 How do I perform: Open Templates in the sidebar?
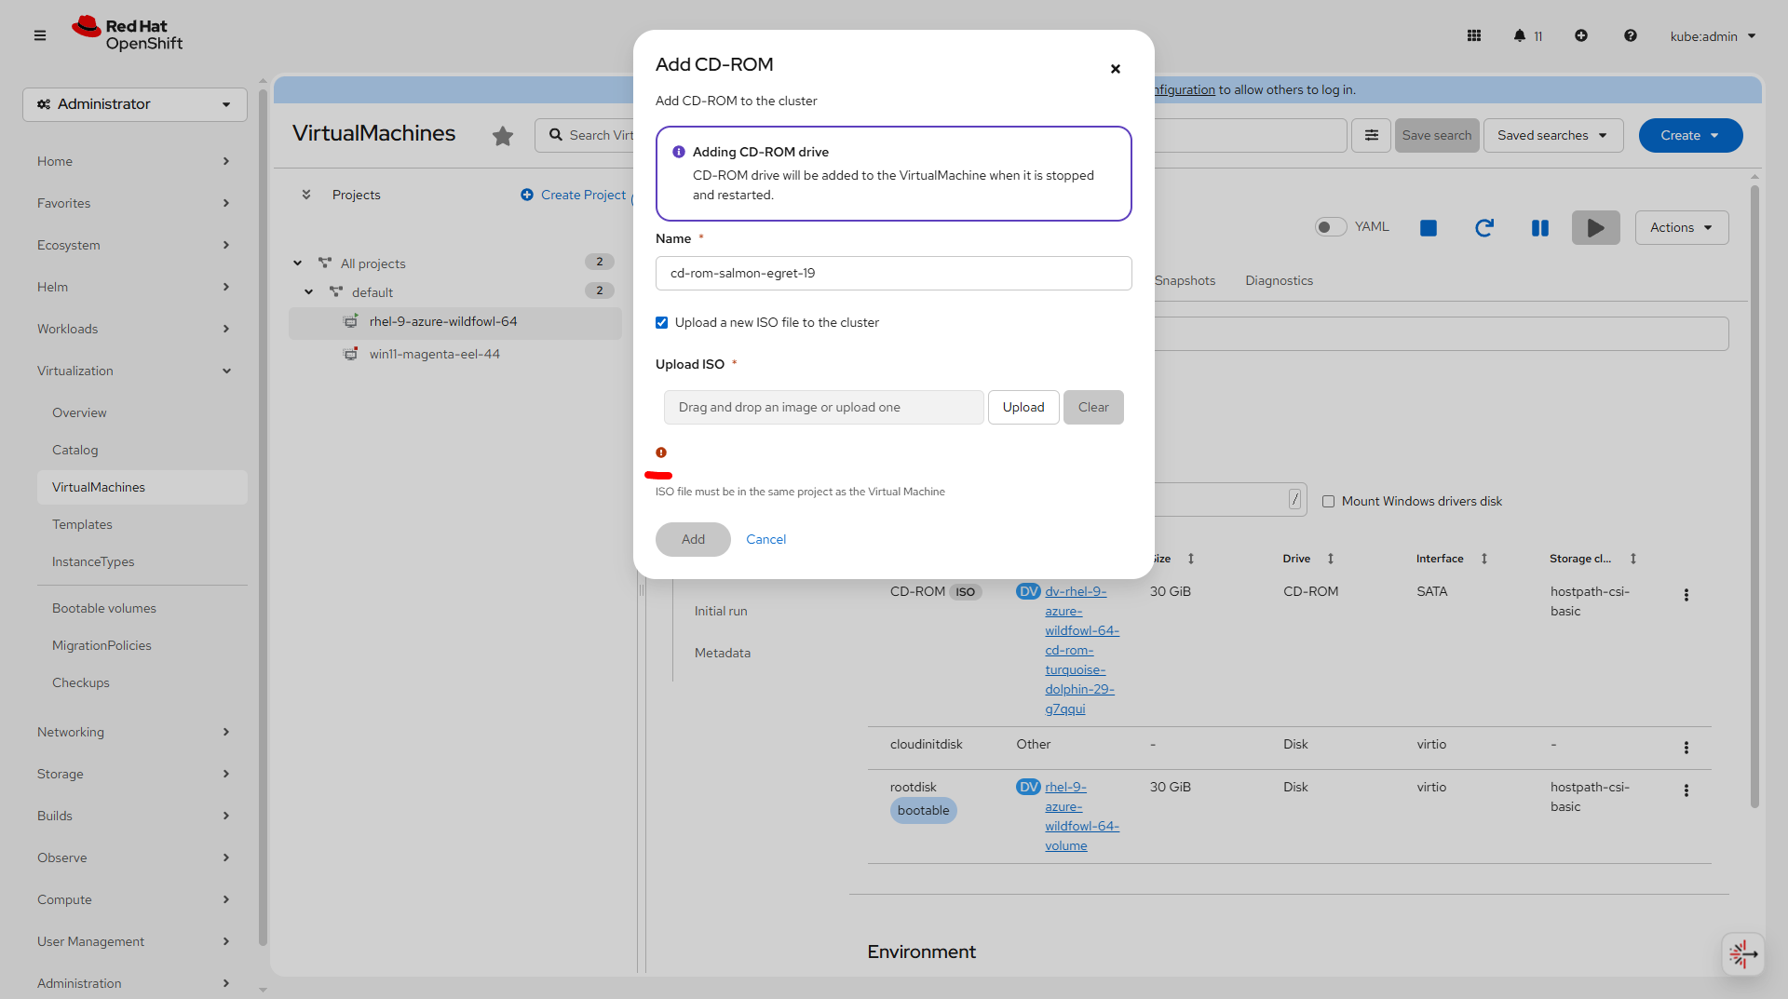(82, 525)
